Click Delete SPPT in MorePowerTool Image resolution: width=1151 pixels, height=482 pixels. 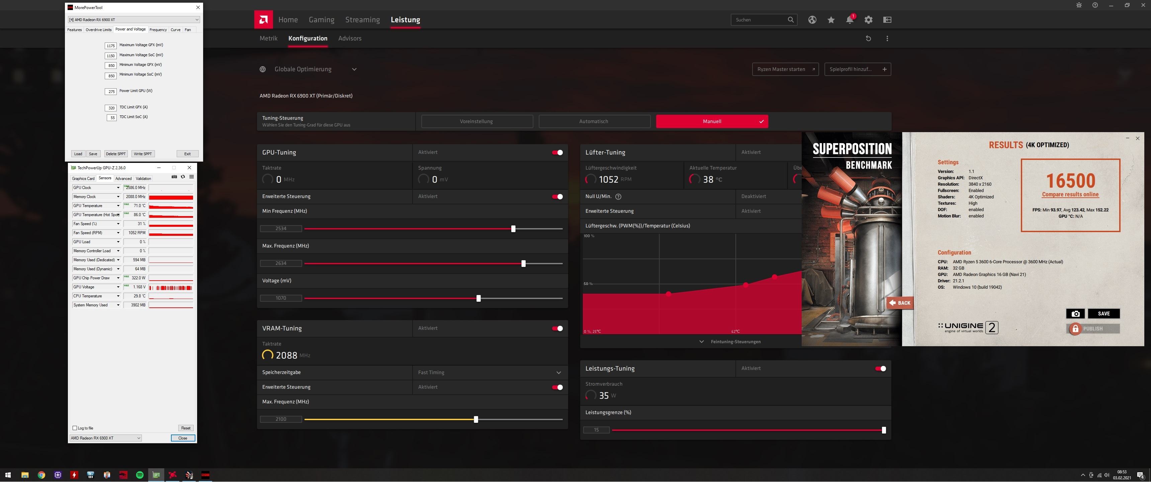pos(116,154)
